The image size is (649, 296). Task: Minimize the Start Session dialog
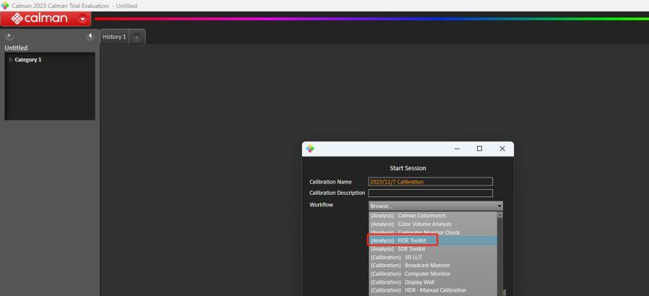[x=457, y=149]
